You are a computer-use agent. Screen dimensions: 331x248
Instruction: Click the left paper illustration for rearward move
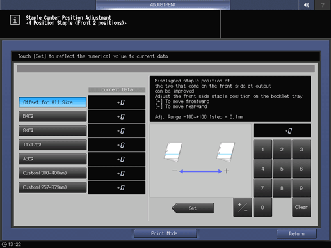click(x=174, y=151)
